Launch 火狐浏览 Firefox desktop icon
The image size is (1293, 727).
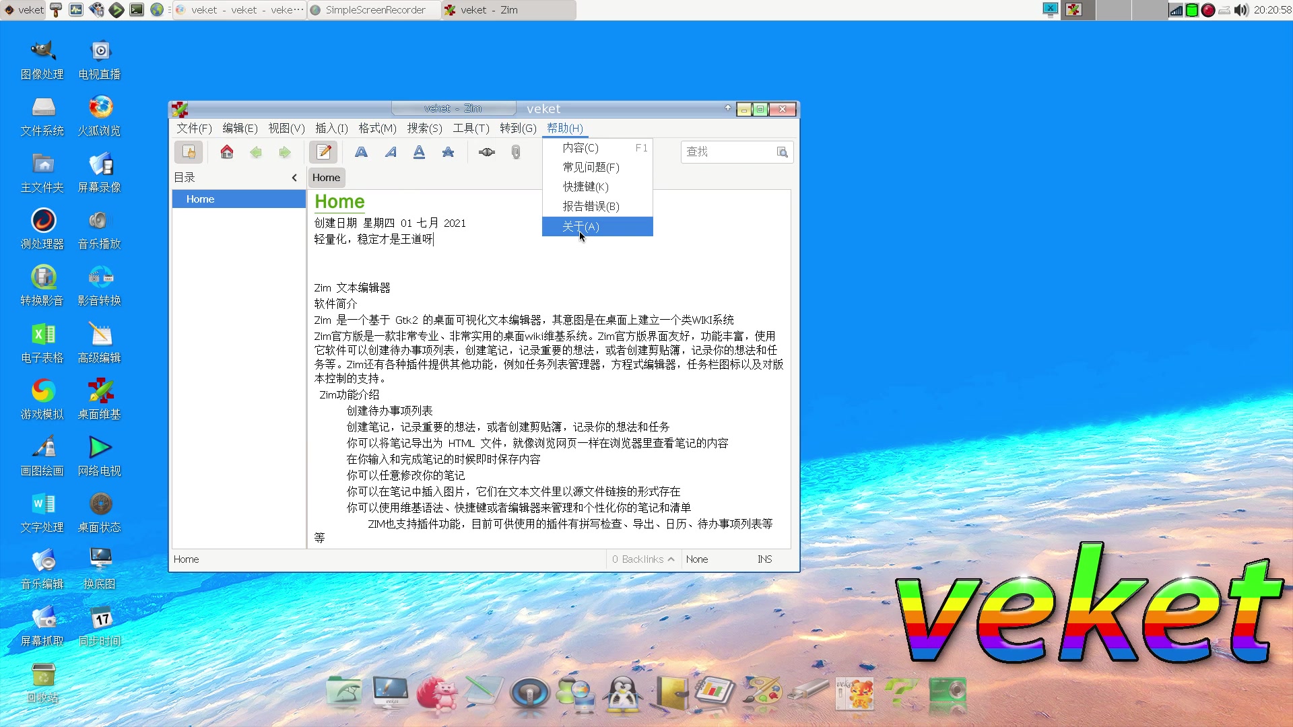pos(100,116)
